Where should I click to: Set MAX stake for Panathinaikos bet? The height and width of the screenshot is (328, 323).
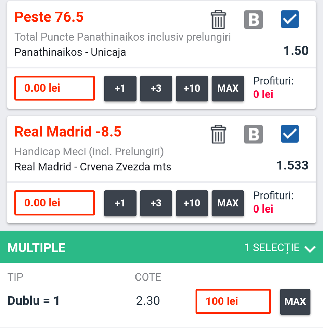228,88
